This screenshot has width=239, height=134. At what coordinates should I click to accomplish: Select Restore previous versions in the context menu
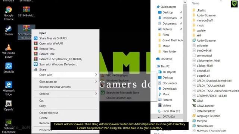click(55, 87)
